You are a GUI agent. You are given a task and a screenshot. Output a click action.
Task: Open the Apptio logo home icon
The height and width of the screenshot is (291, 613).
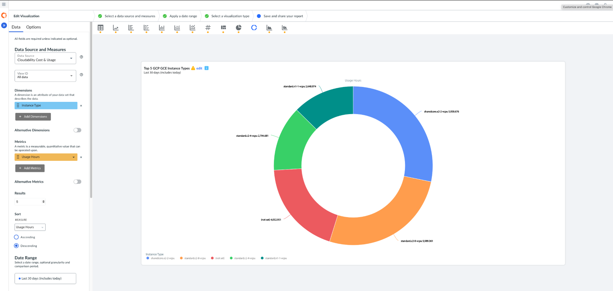tap(4, 15)
